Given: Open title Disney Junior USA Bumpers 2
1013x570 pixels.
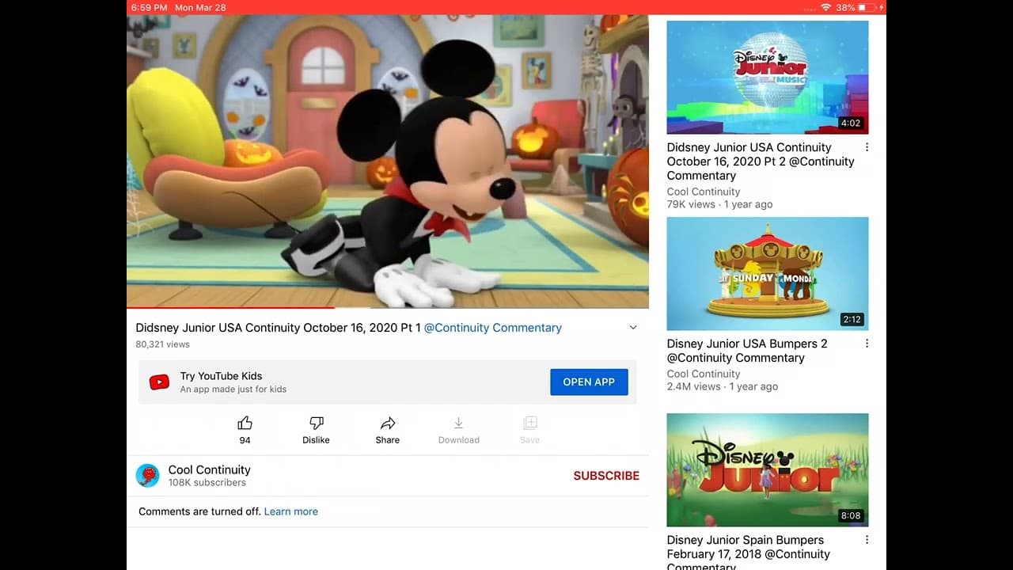Looking at the screenshot, I should pyautogui.click(x=747, y=351).
